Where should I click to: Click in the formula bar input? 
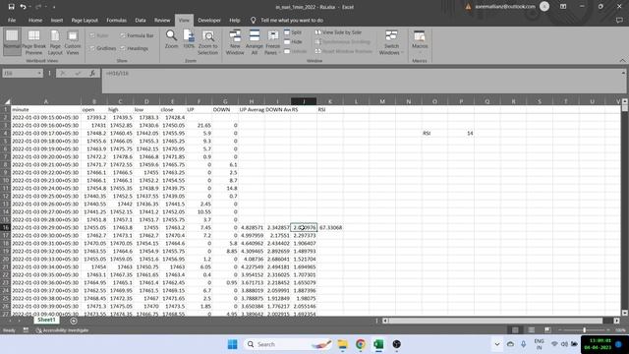pos(361,81)
